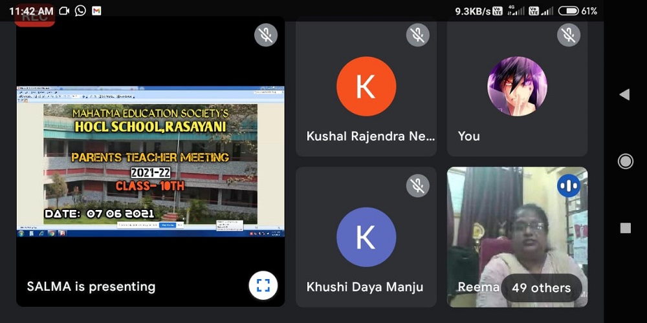Tap the WhatsApp notification icon in the status bar

pos(80,11)
